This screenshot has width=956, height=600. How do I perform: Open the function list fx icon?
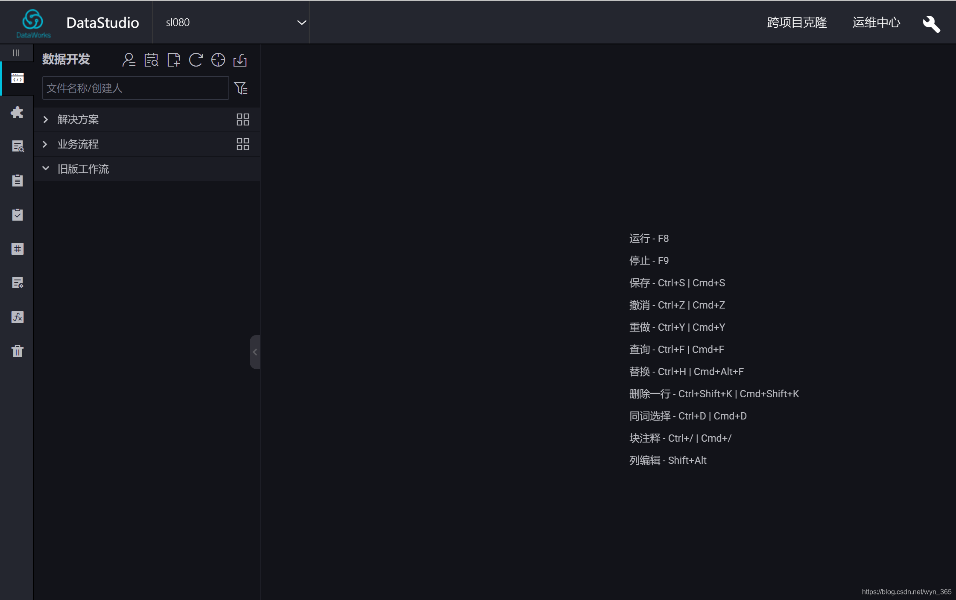(17, 317)
